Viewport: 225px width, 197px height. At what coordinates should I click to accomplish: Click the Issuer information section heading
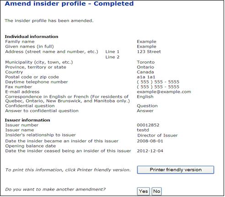(27, 120)
